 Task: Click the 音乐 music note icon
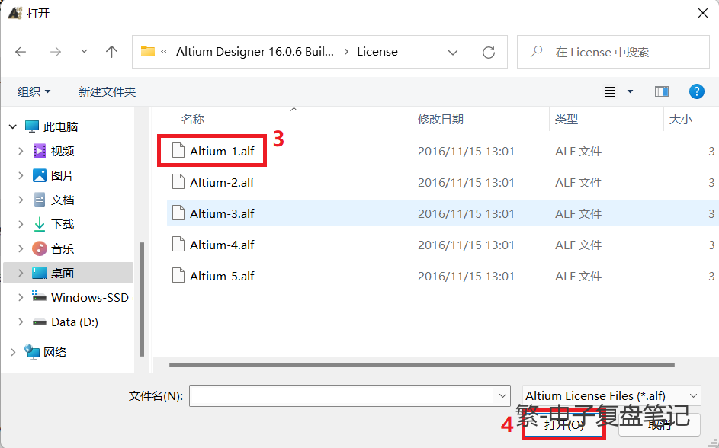click(x=40, y=248)
